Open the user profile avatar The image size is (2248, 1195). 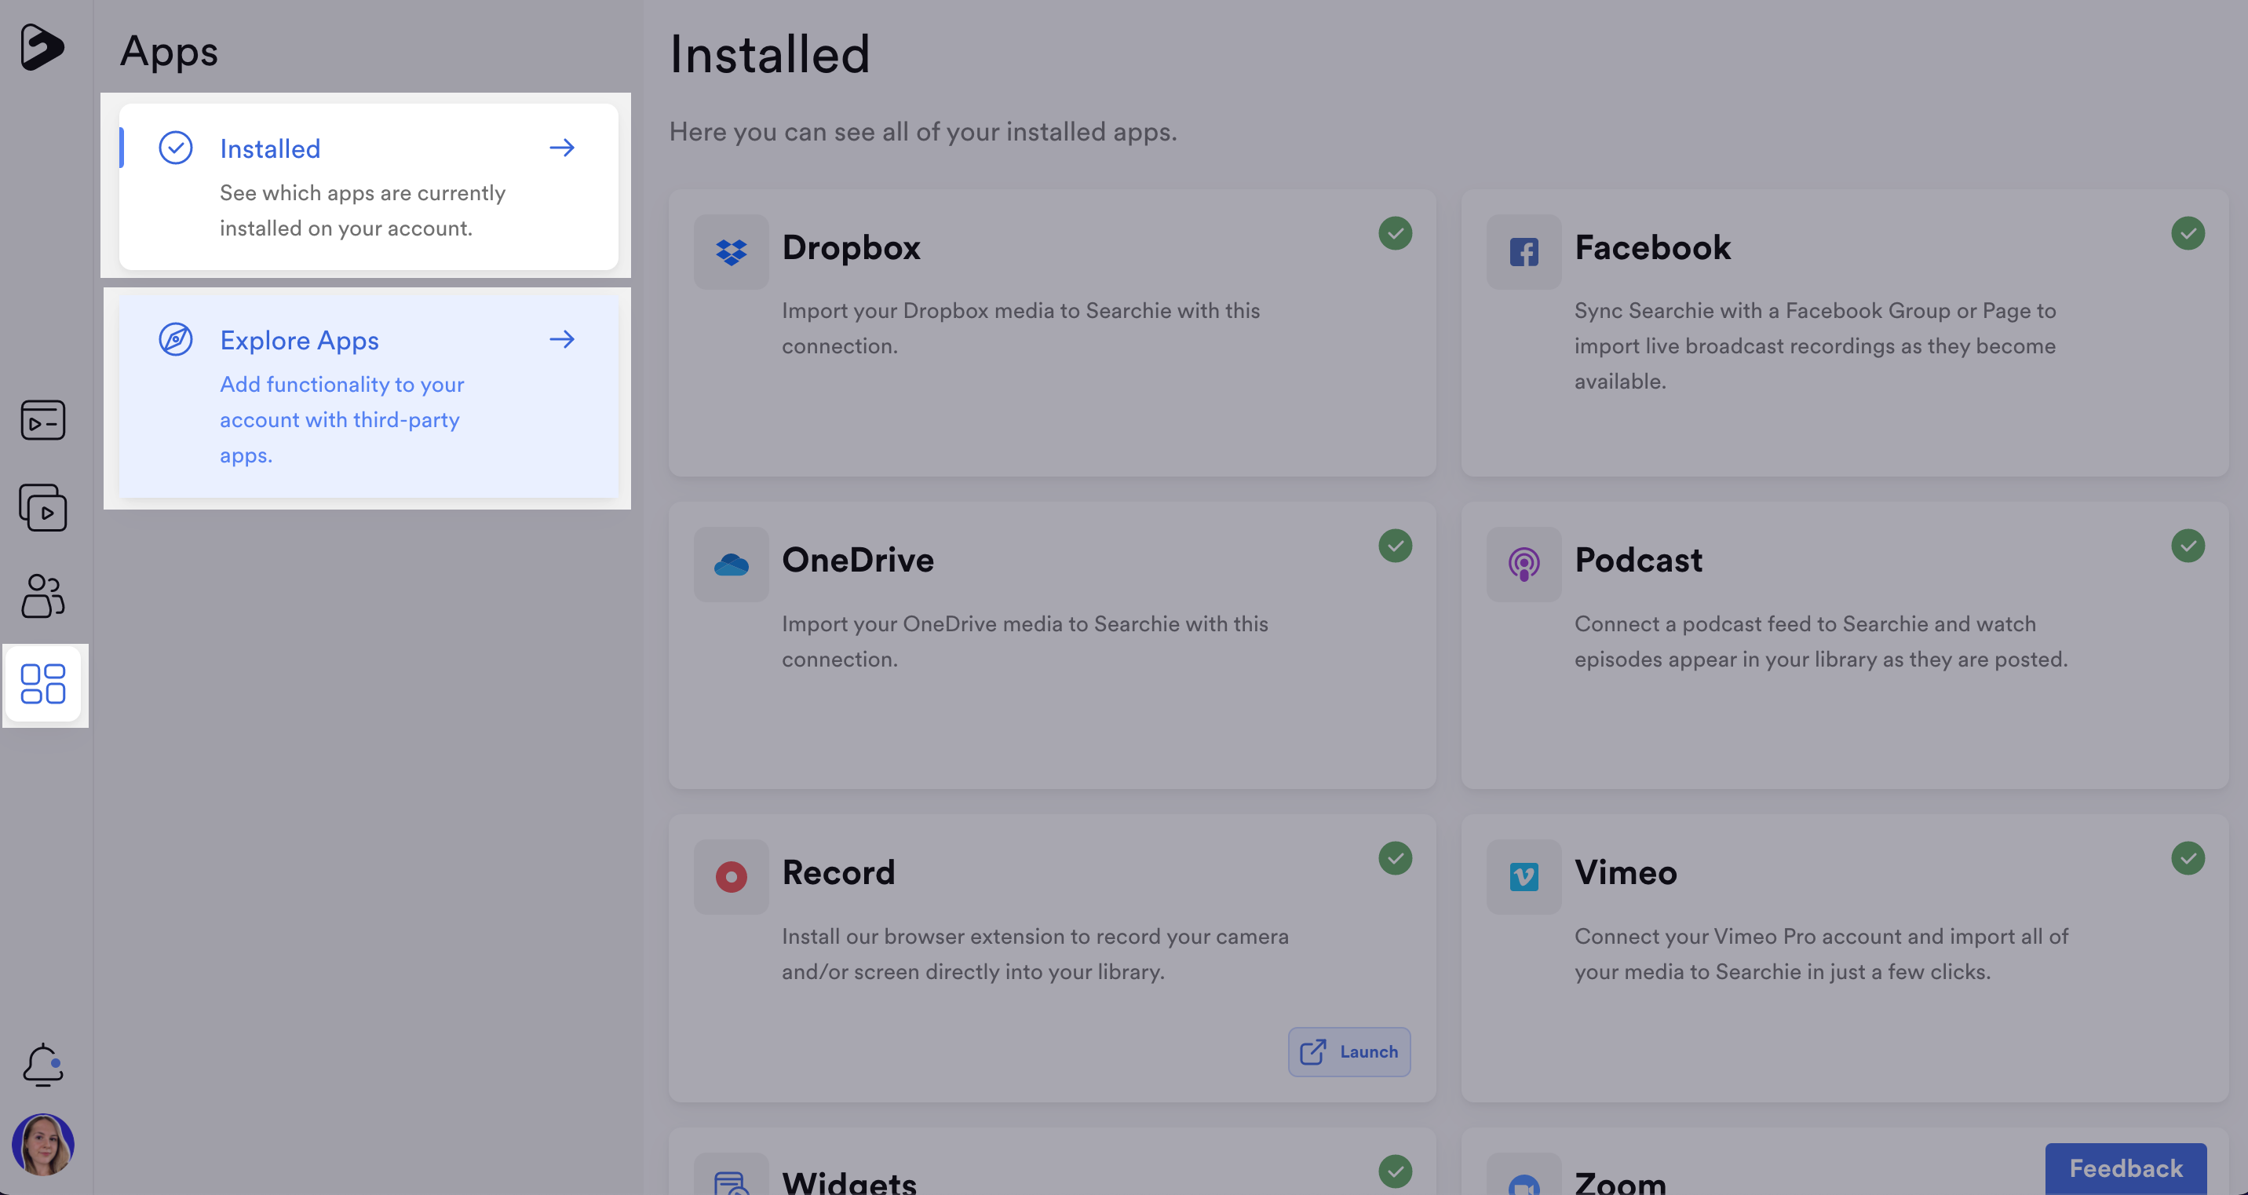tap(42, 1145)
